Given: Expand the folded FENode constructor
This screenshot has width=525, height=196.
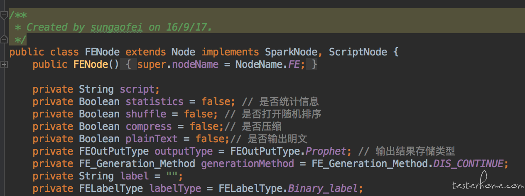Looking at the screenshot, I should click(x=4, y=65).
